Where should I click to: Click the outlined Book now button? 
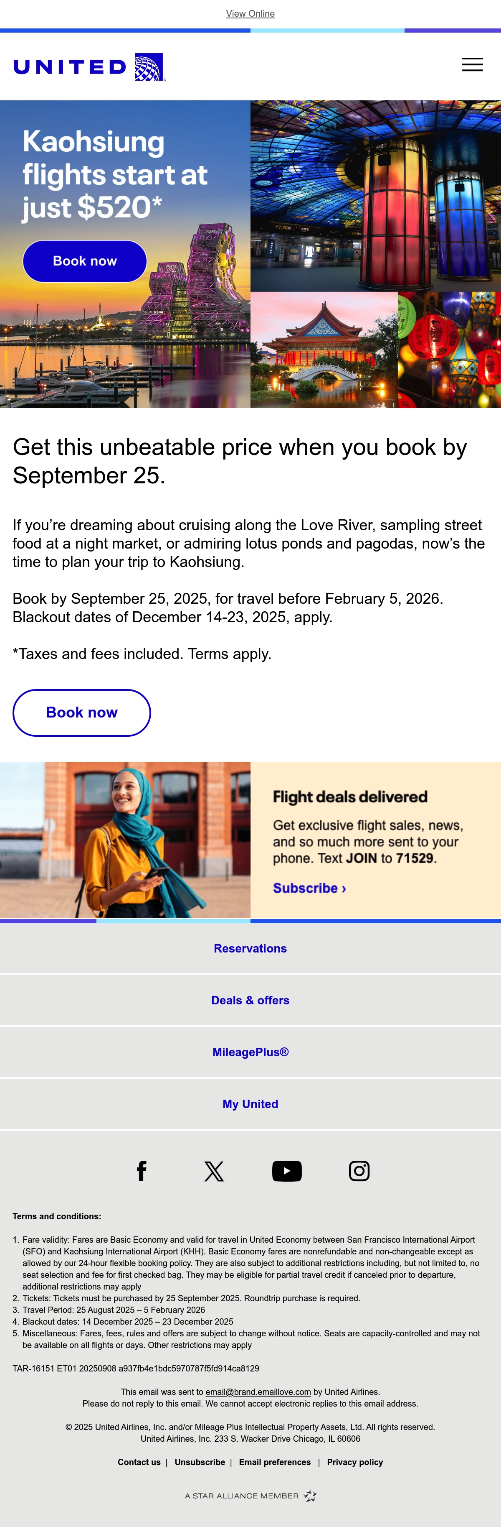tap(82, 712)
